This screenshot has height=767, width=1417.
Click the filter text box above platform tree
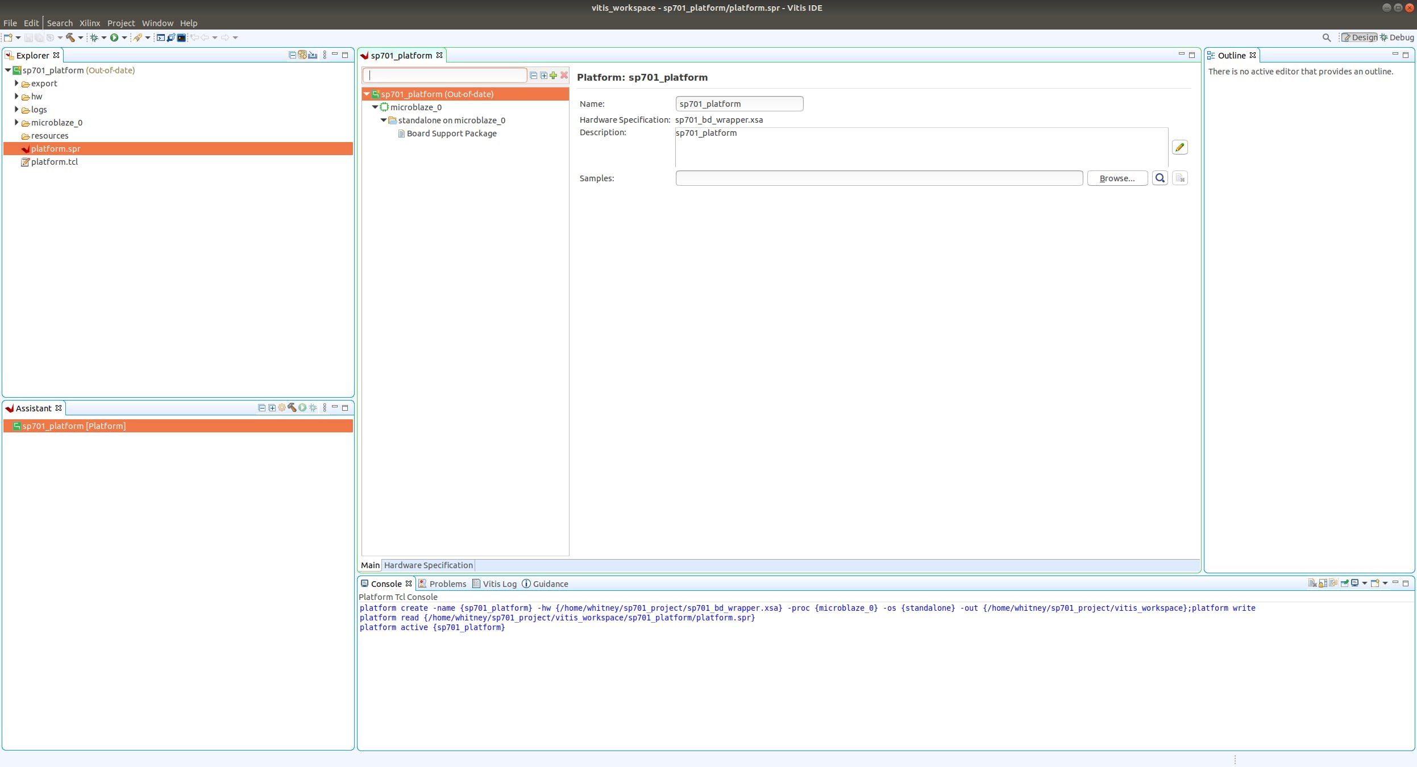tap(445, 75)
